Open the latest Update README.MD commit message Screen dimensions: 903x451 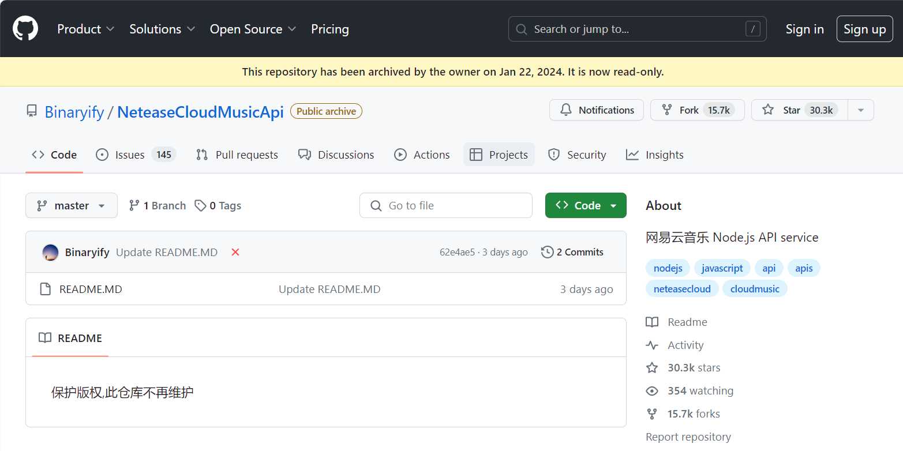(x=167, y=252)
